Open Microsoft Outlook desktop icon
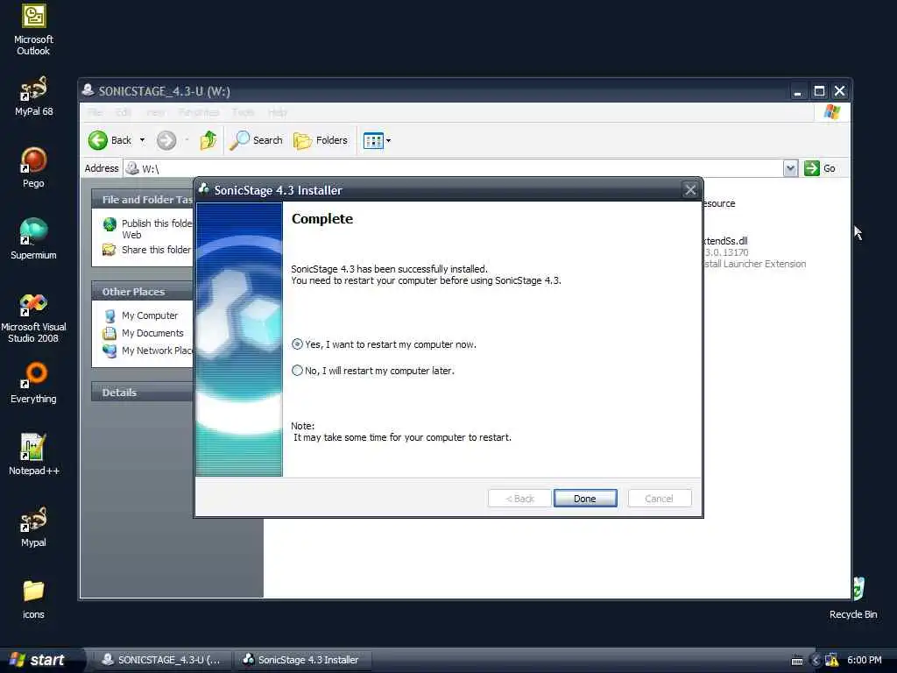Screen dimensions: 897x673 point(33,29)
